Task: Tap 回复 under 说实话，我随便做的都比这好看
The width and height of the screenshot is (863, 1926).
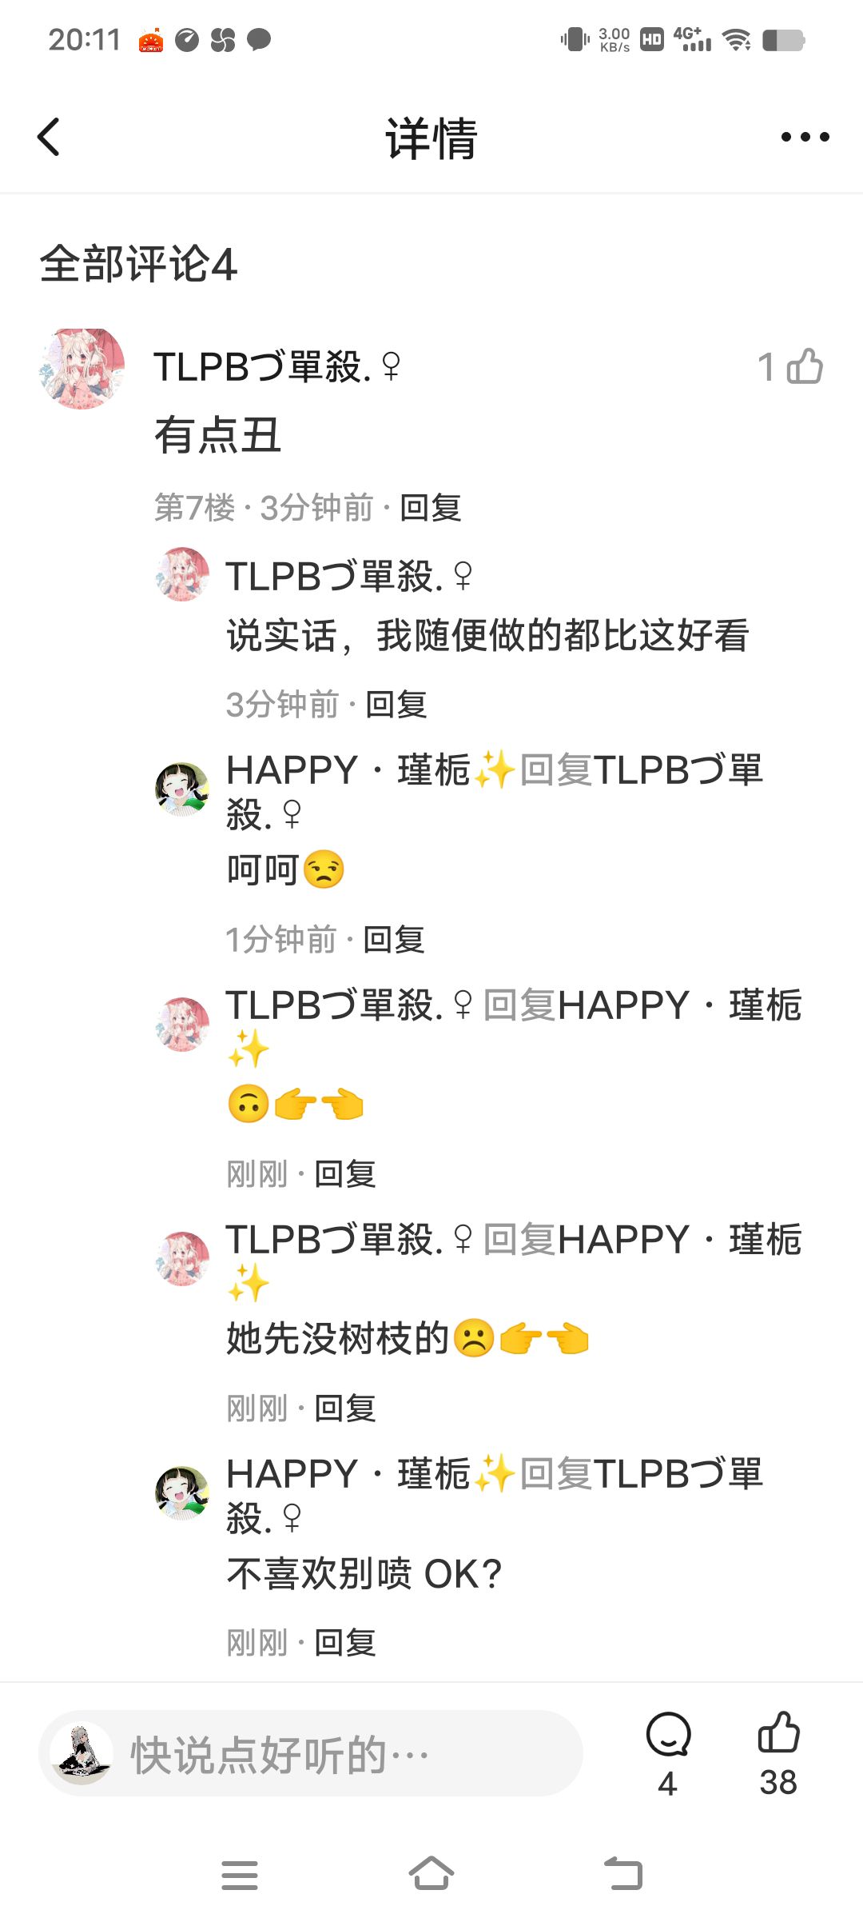Action: click(x=396, y=704)
